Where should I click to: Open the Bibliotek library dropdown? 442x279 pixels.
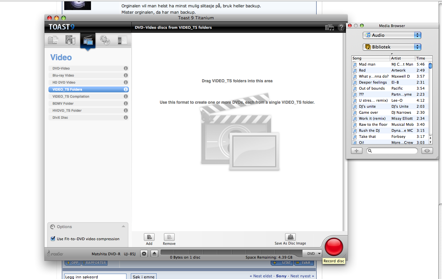(x=392, y=47)
